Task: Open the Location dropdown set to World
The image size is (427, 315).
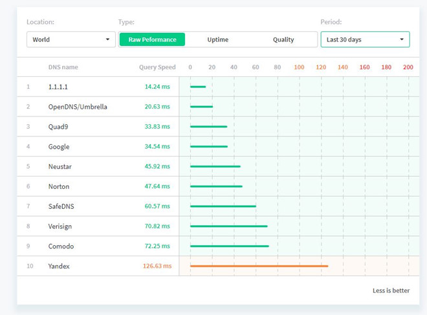Action: click(71, 39)
